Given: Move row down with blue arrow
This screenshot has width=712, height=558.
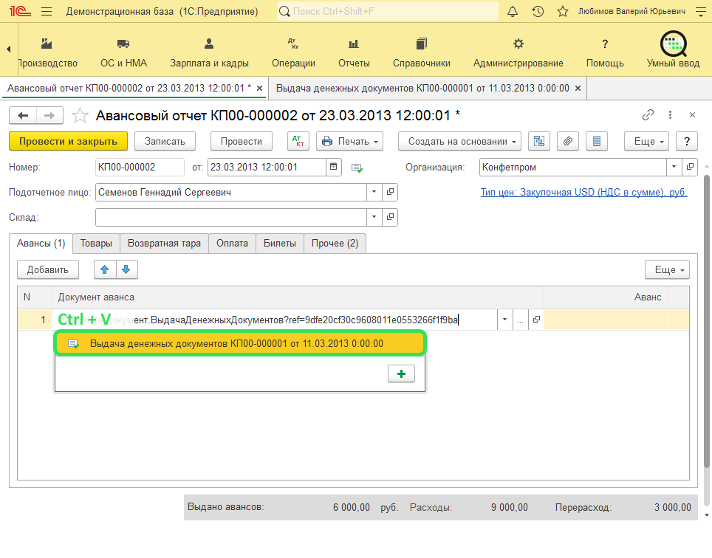Looking at the screenshot, I should (127, 269).
